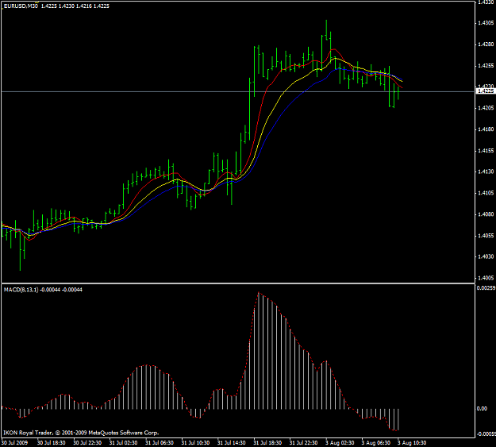496x447 pixels.
Task: Click the IKON Royal Trader copyright text
Action: (81, 433)
